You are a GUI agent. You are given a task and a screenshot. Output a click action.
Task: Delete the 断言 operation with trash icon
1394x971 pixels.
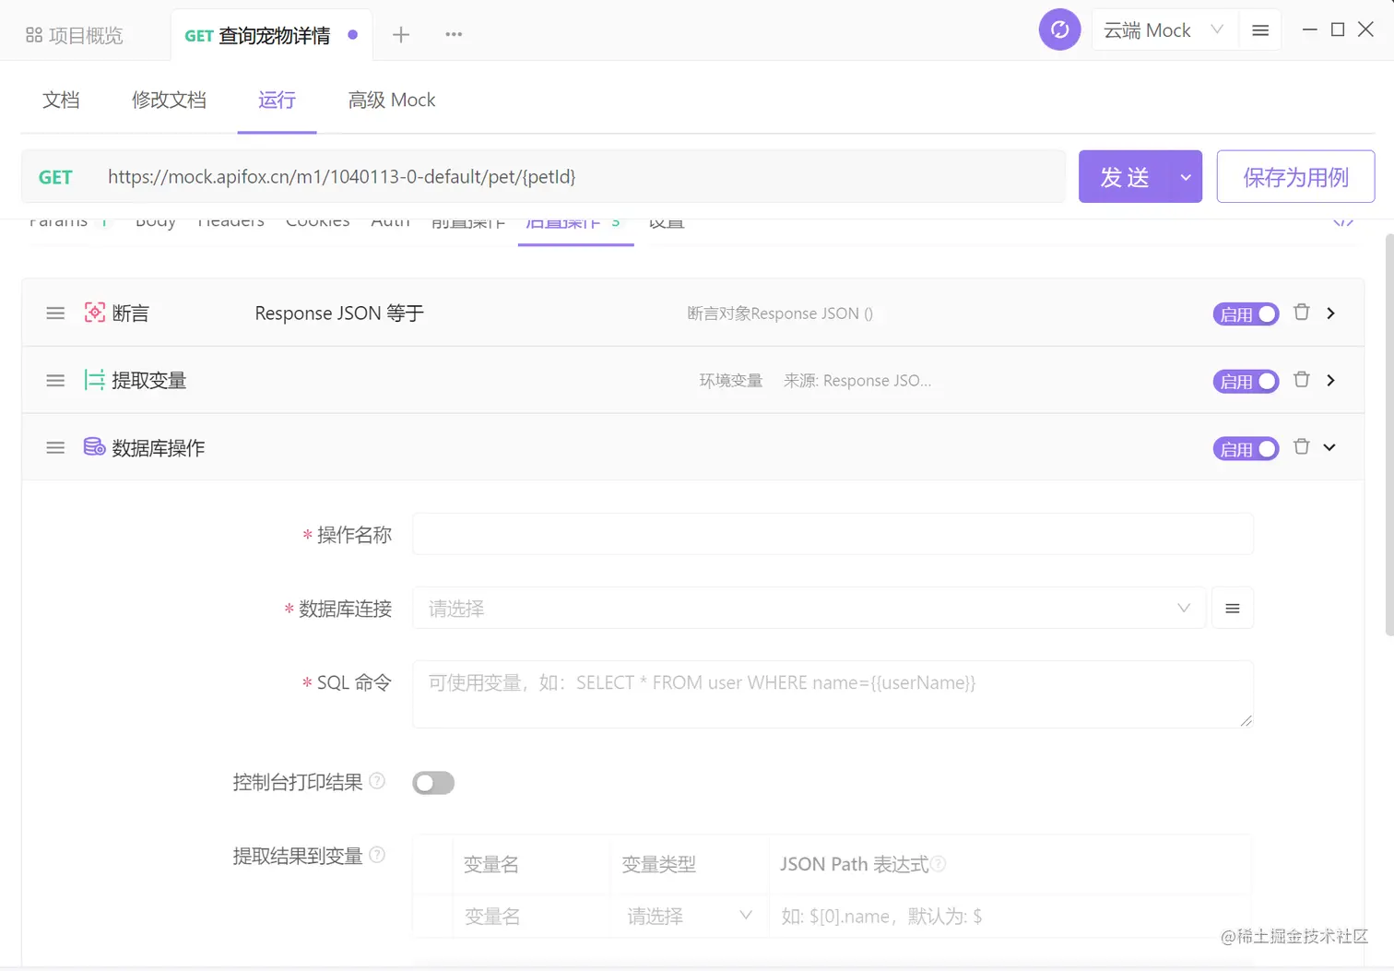point(1301,312)
